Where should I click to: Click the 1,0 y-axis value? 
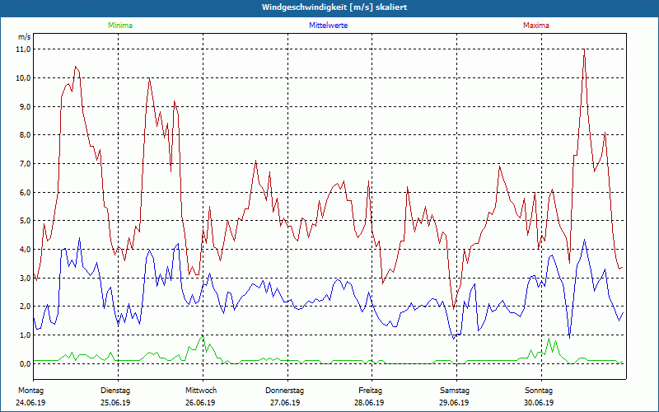tap(25, 335)
